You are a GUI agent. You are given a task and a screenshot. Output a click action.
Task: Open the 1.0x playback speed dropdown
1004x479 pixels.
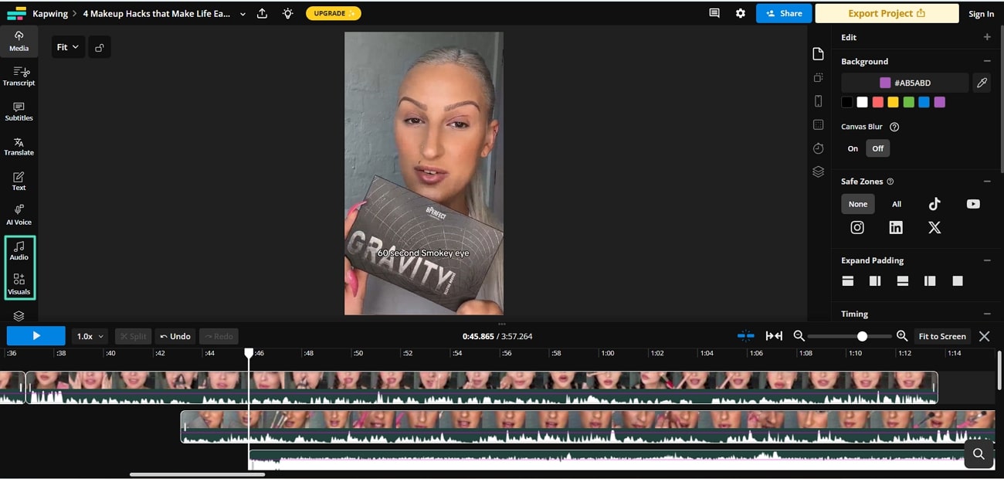pyautogui.click(x=90, y=336)
